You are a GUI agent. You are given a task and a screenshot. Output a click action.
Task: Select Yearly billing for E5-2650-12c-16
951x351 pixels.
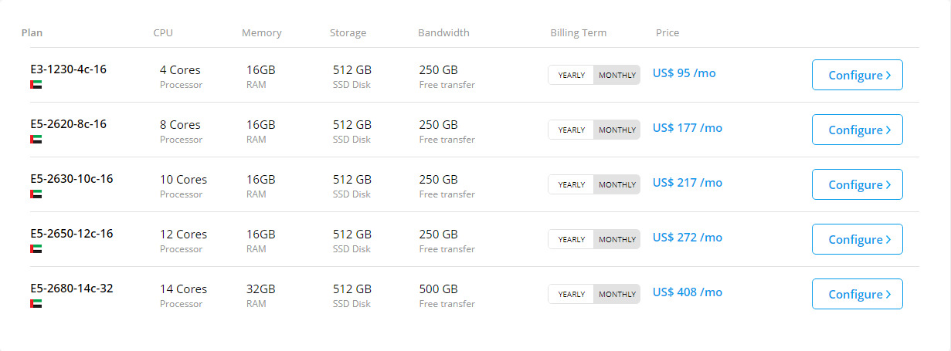571,239
